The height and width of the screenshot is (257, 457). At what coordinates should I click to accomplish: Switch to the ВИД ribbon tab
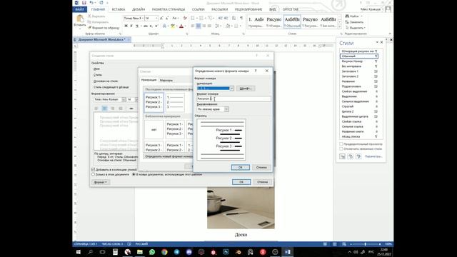click(x=273, y=9)
